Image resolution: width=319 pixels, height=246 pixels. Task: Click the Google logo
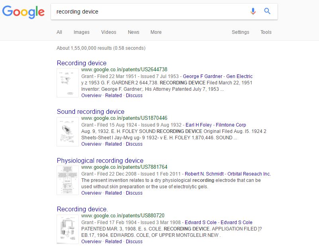click(x=23, y=12)
